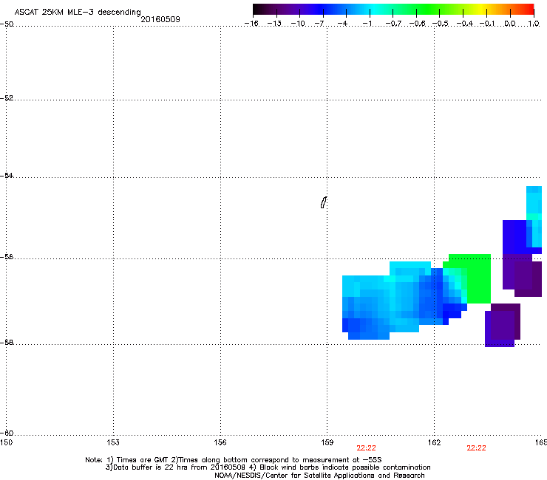This screenshot has height=480, width=547.
Task: Click the 156 longitude axis label
Action: tap(220, 442)
